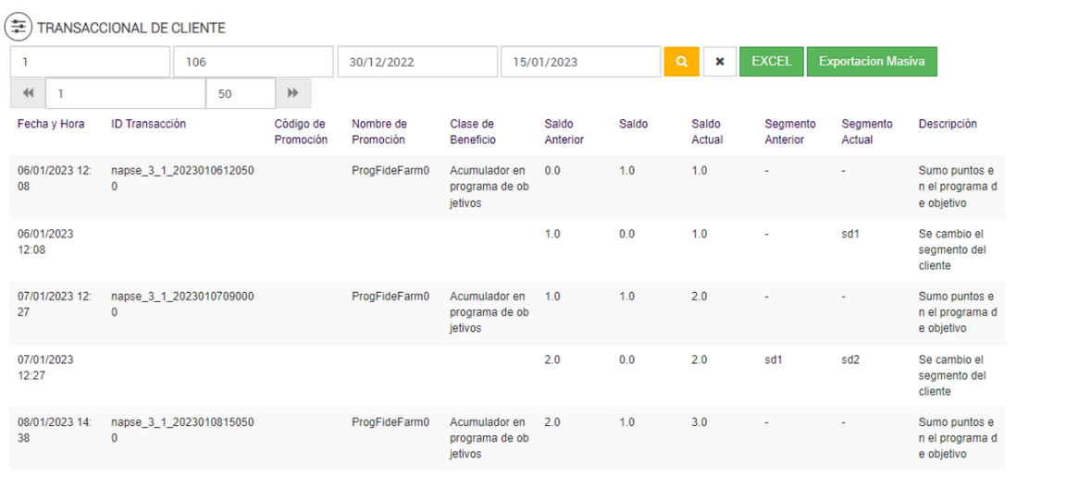Select transaction ID napse_3_1_20230106120500

[182, 178]
